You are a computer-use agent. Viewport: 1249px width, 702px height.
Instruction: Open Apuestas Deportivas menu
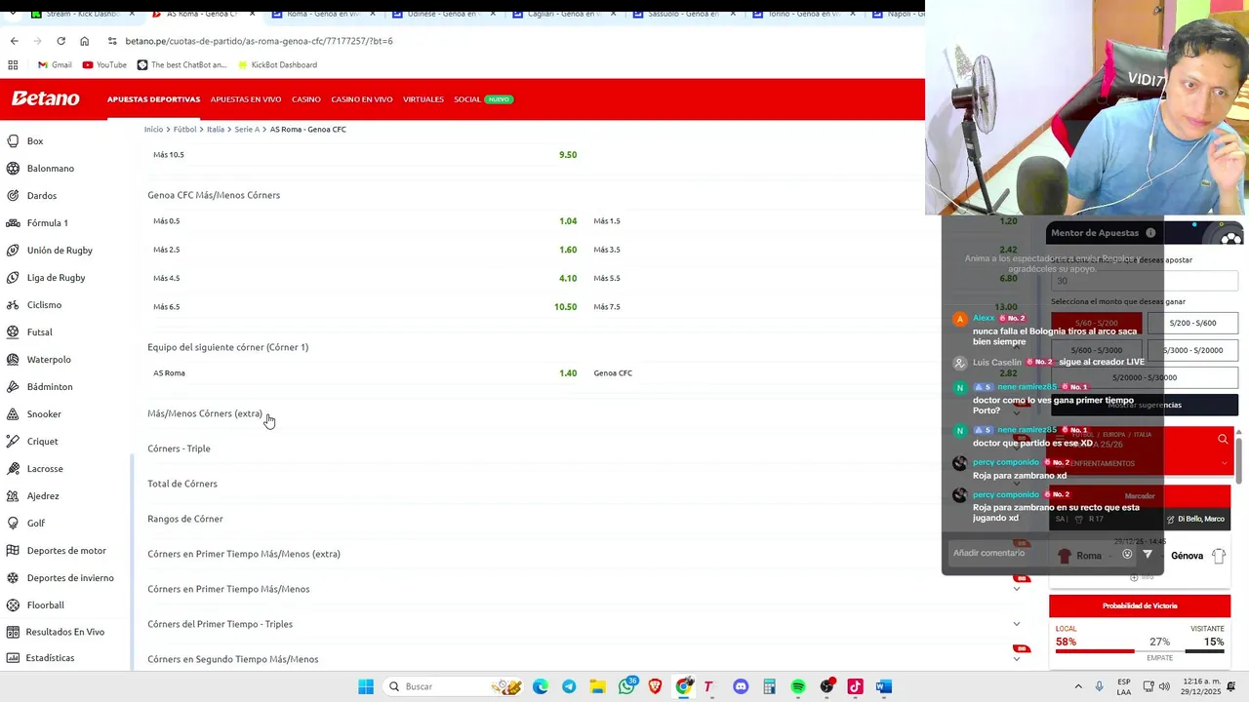[153, 99]
